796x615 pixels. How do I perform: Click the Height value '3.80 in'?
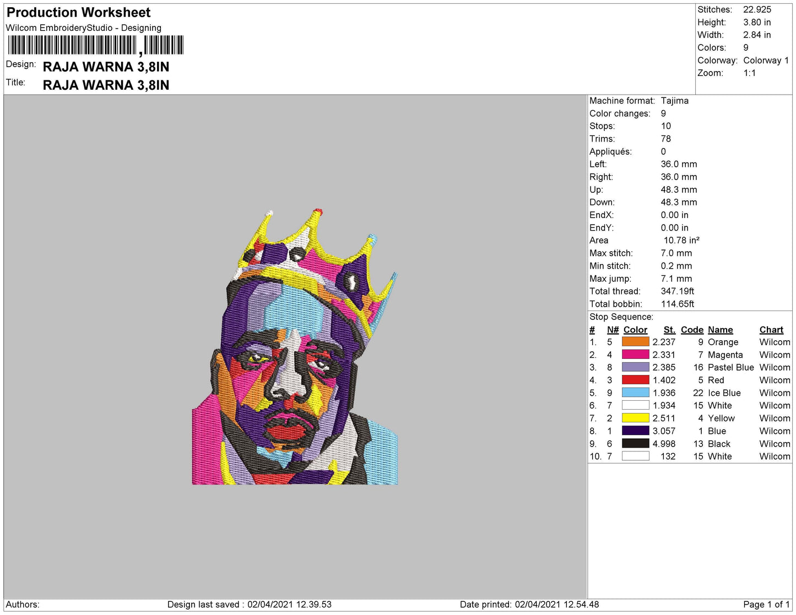(x=757, y=22)
